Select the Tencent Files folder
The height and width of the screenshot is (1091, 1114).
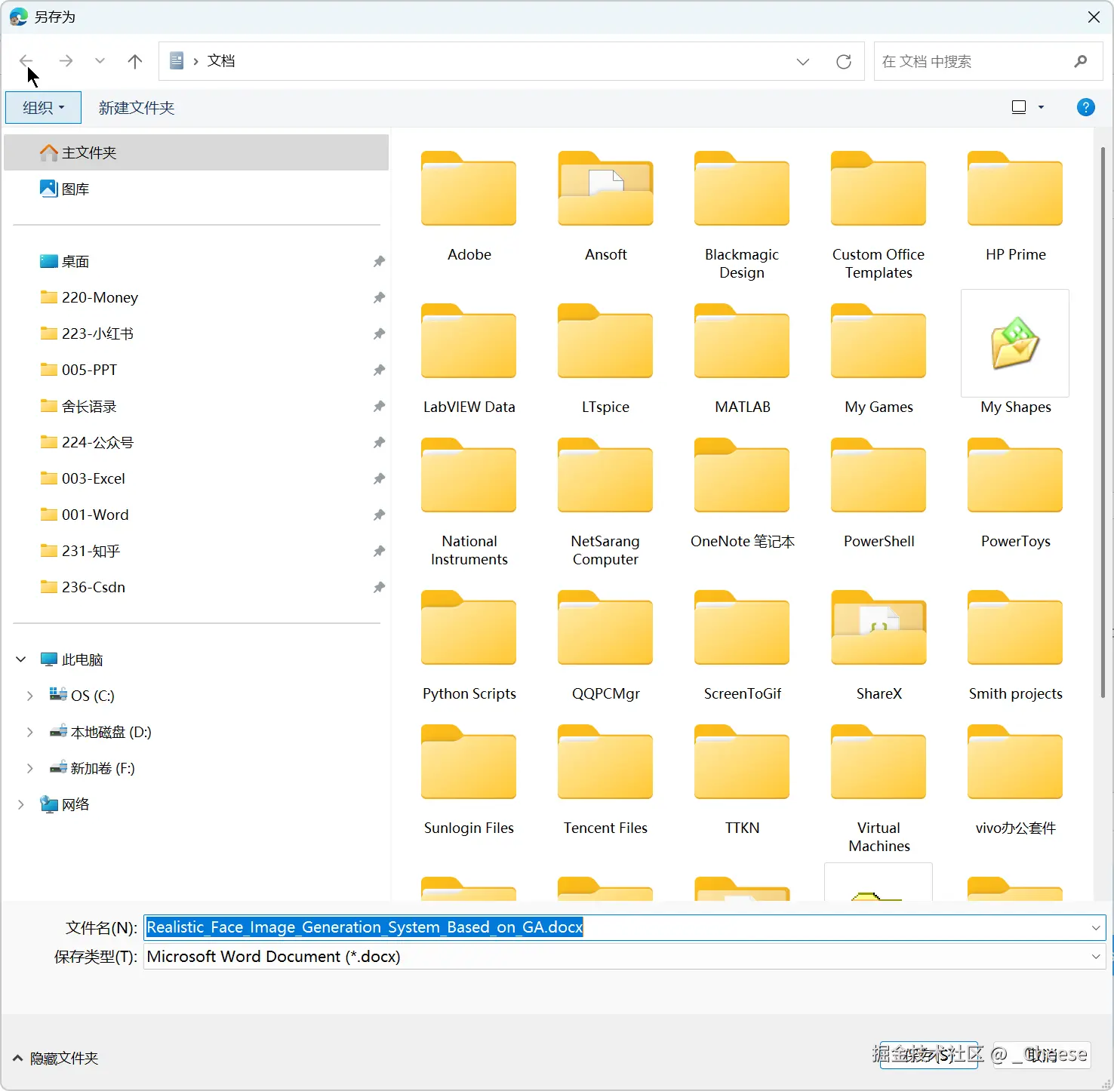pyautogui.click(x=605, y=779)
